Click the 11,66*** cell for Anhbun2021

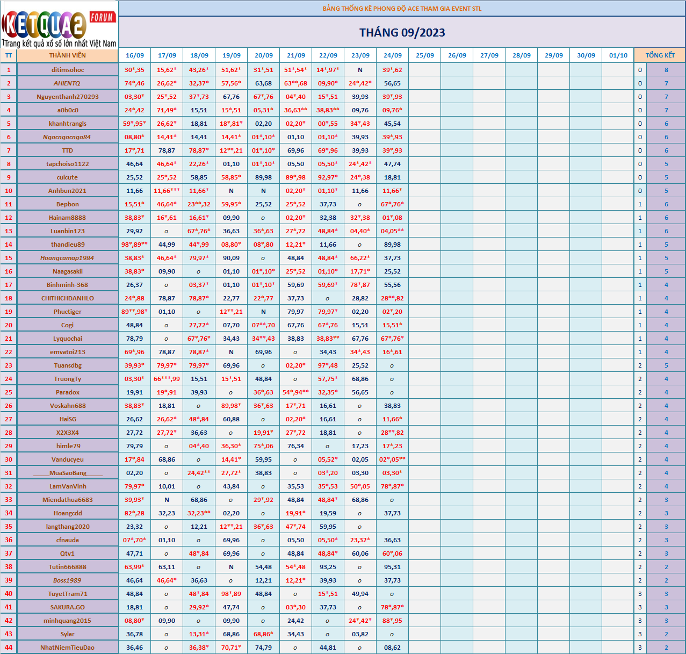pos(167,191)
